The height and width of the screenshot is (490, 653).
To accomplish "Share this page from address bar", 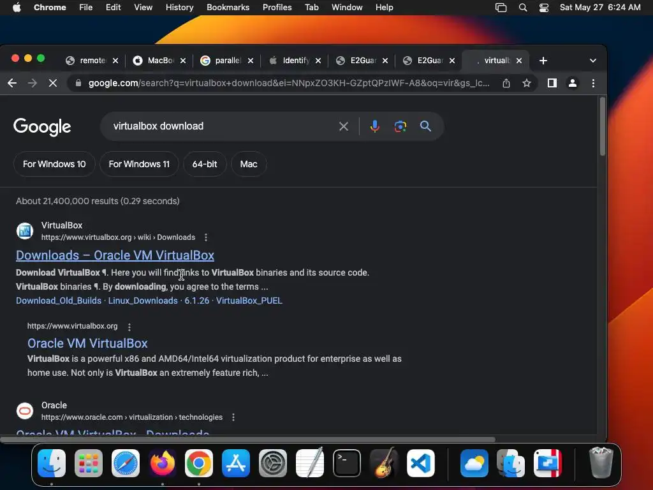I will coord(506,84).
